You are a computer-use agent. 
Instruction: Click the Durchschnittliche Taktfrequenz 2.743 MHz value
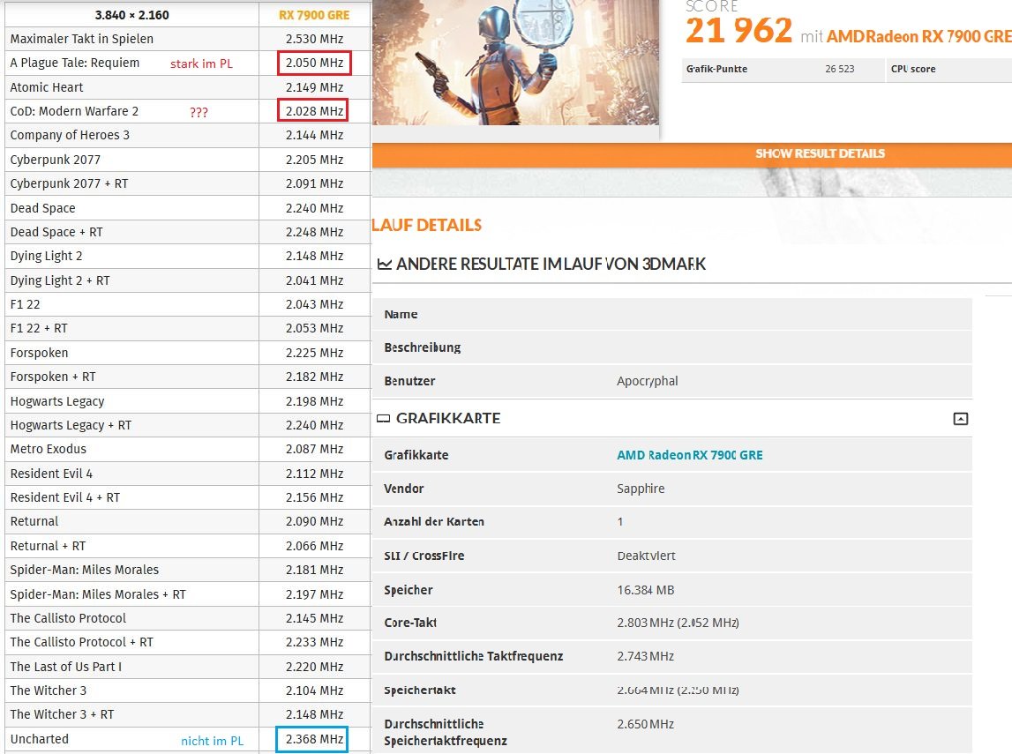coord(646,656)
